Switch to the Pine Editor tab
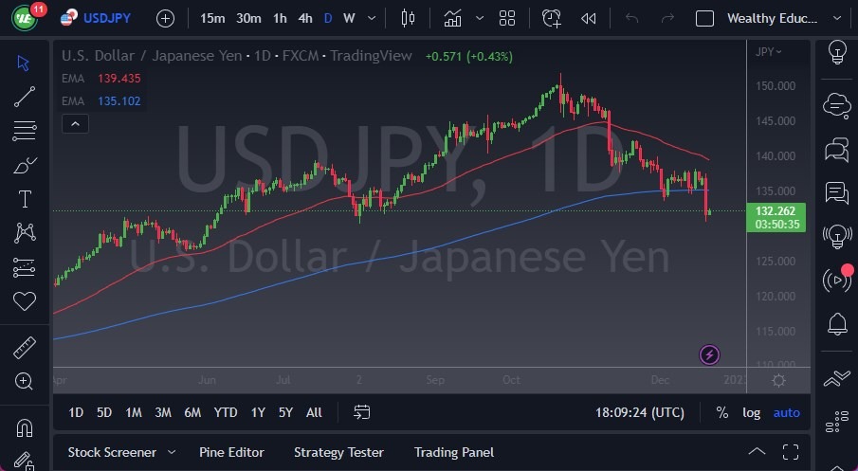This screenshot has width=858, height=471. (231, 452)
